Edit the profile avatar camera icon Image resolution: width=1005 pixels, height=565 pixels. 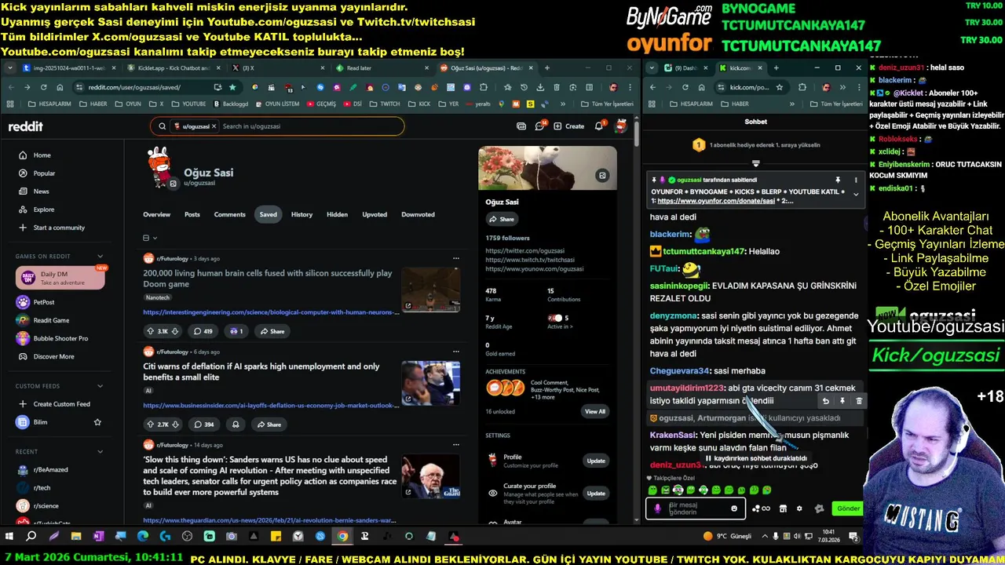click(174, 184)
